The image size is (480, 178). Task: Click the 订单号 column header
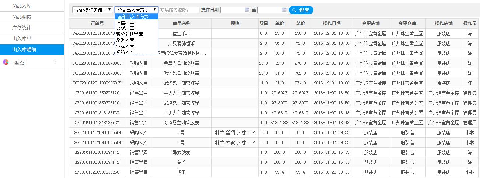(x=97, y=23)
